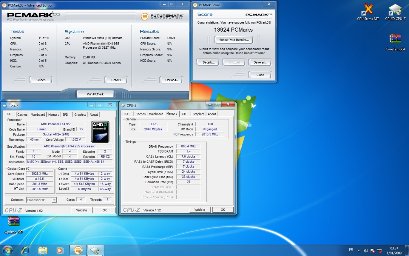Image resolution: width=409 pixels, height=256 pixels.
Task: Open SPD tab in CPU-Z processor window
Action: 65,115
